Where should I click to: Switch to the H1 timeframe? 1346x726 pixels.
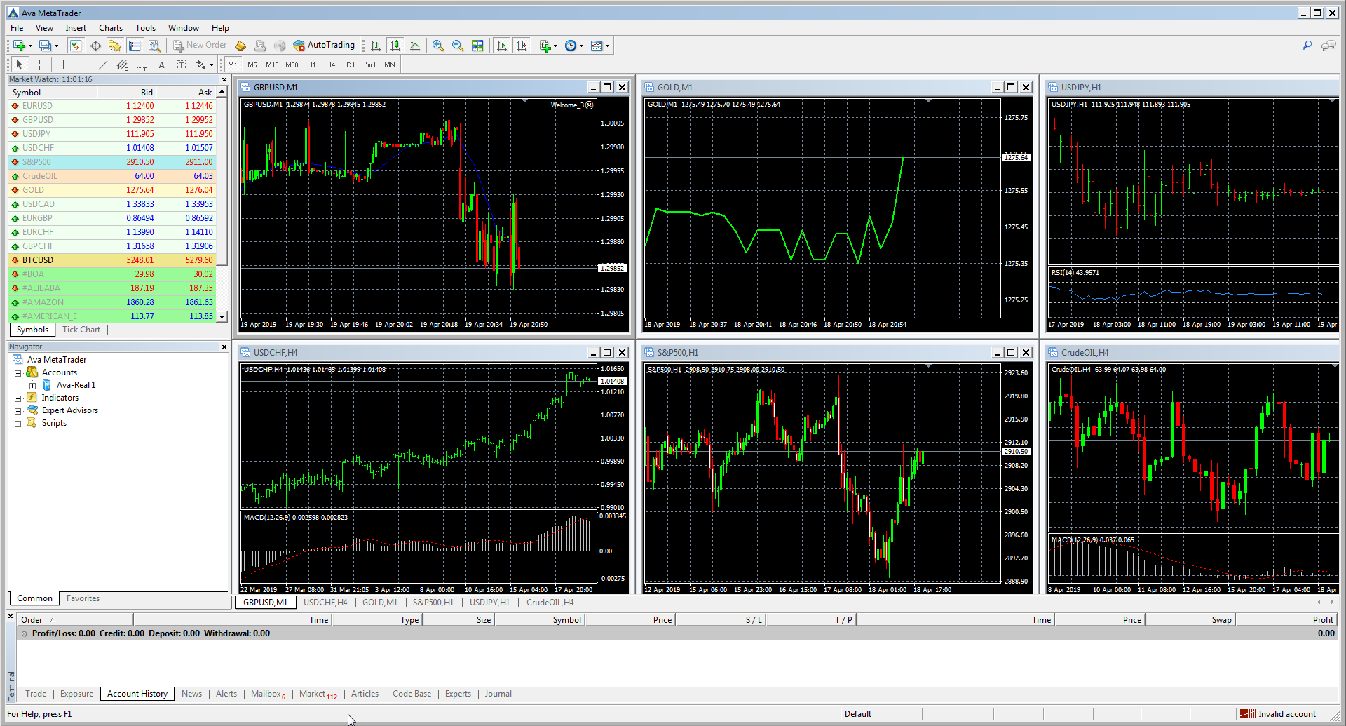(x=311, y=65)
